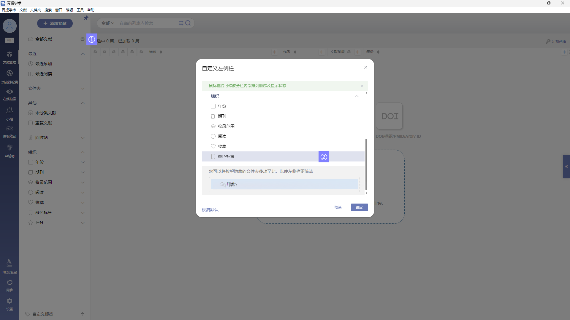Image resolution: width=570 pixels, height=320 pixels.
Task: Collapse the 组织 section in dialog
Action: (x=357, y=96)
